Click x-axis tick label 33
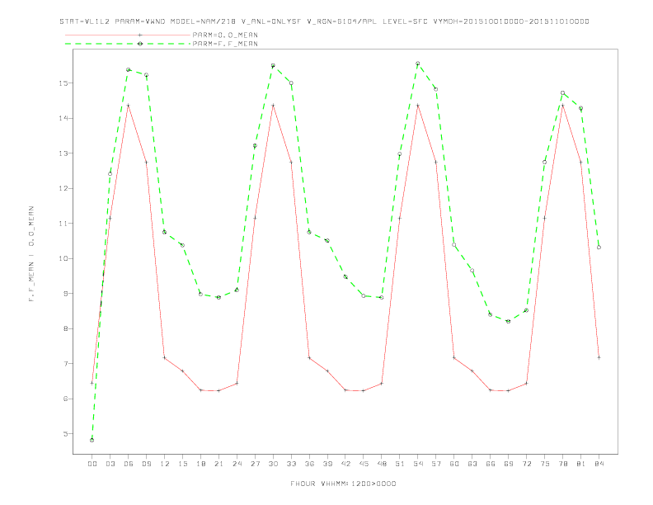Image resolution: width=653 pixels, height=505 pixels. coord(291,464)
